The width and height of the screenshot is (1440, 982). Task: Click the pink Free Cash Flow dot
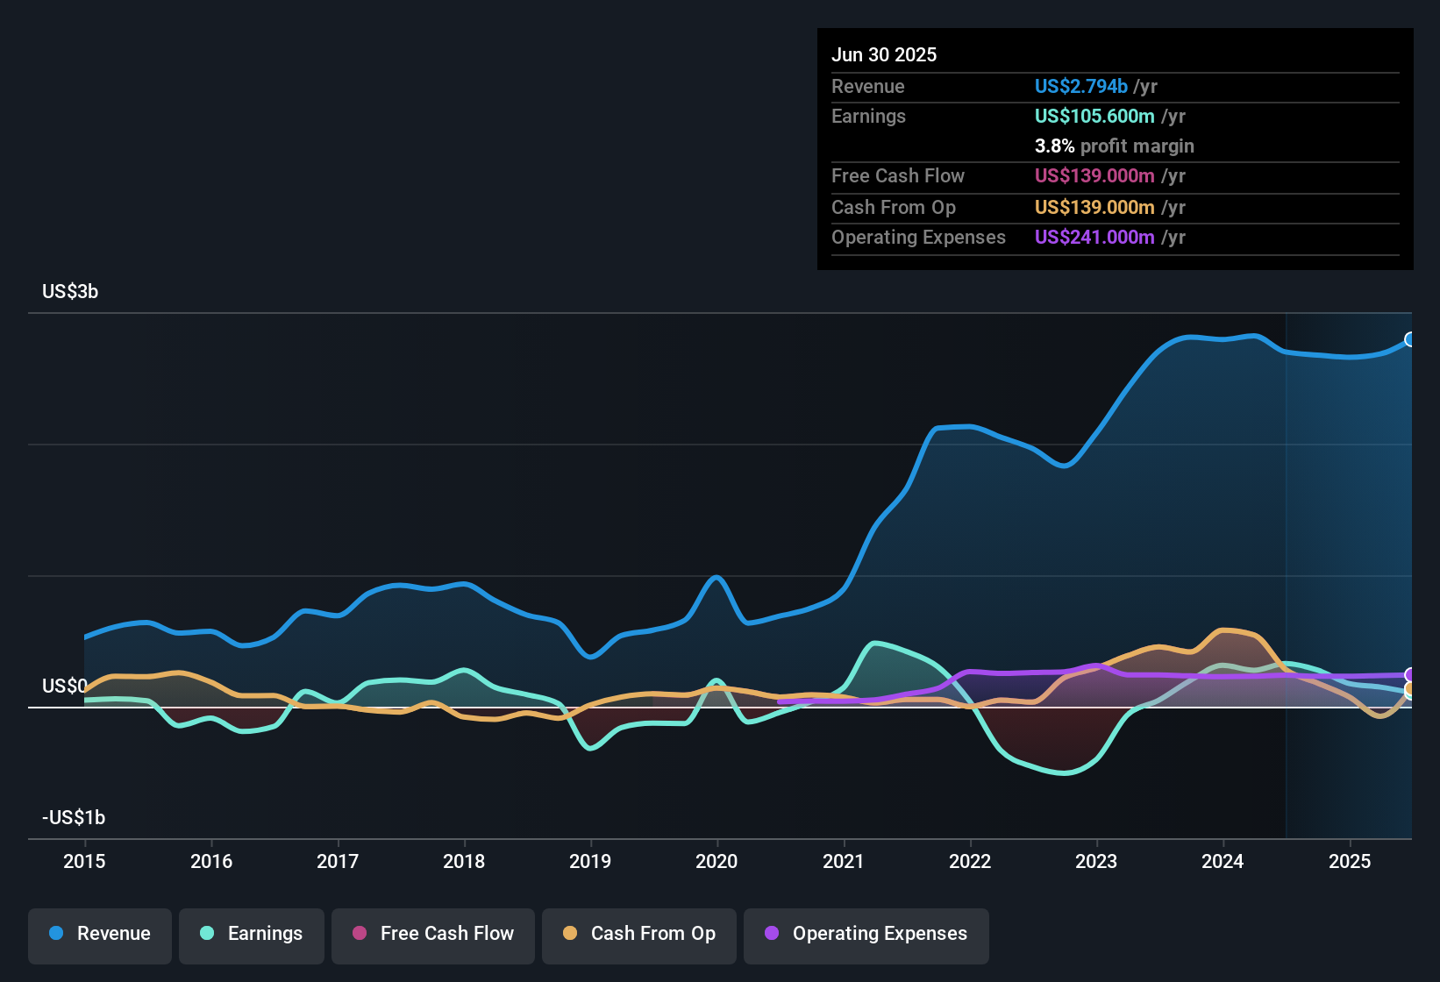(360, 933)
